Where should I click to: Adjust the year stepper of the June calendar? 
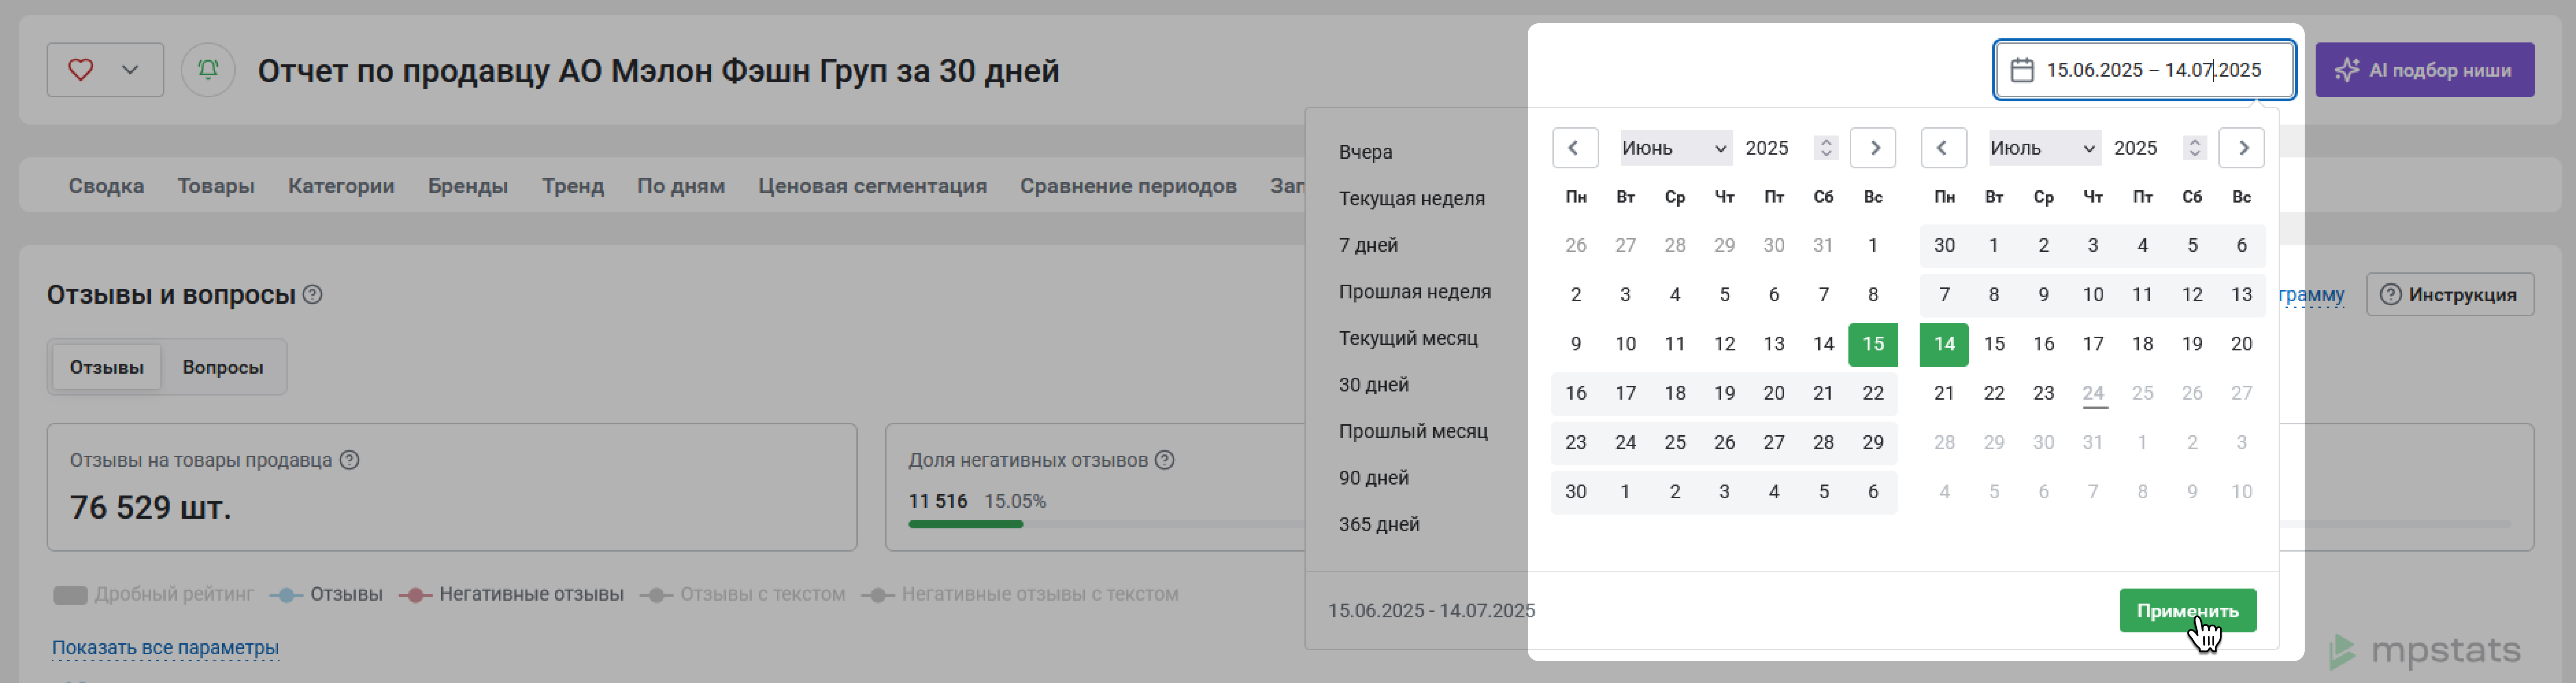pyautogui.click(x=1826, y=148)
